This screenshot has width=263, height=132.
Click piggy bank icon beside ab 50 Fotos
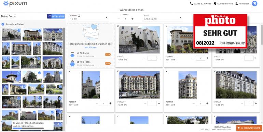[72, 55]
